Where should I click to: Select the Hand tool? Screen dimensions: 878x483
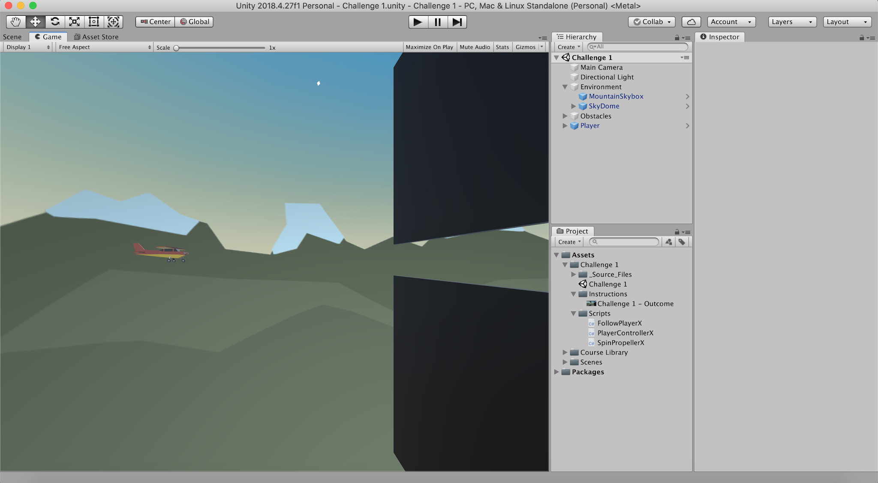coord(16,22)
